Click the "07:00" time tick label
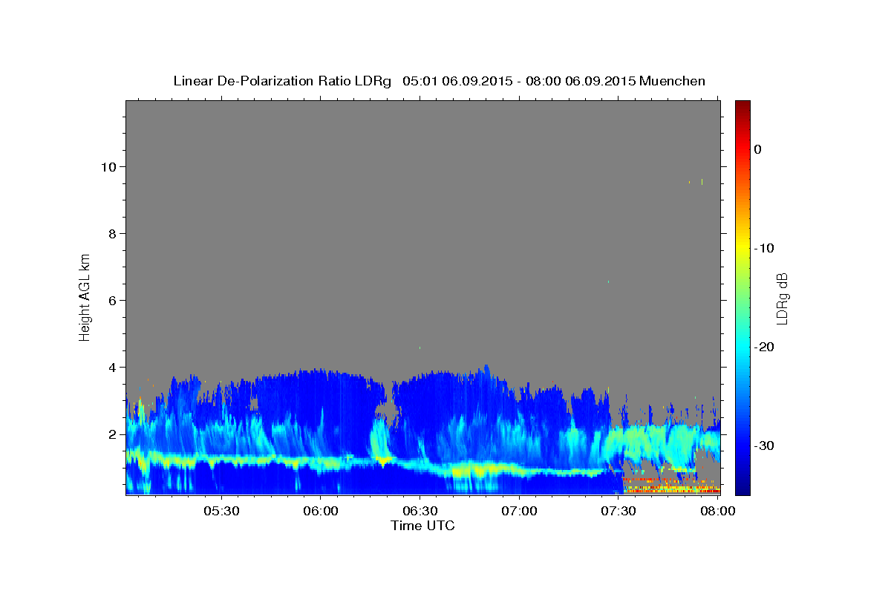891x594 pixels. pyautogui.click(x=519, y=512)
